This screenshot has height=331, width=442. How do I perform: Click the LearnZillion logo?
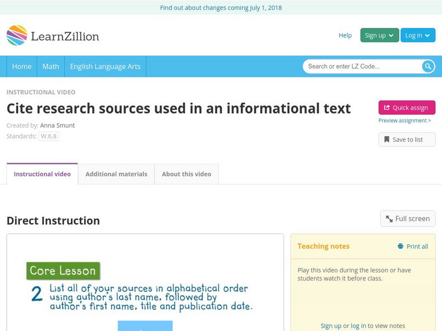(52, 35)
